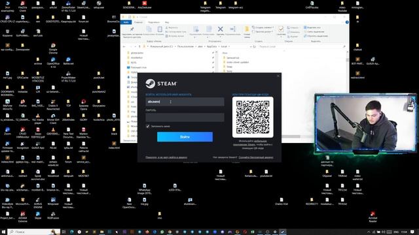This screenshot has height=235, width=419.
Task: Open FileZilla Client desktop shortcut
Action: [23, 6]
